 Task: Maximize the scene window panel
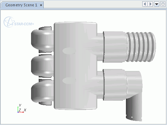click(163, 4)
